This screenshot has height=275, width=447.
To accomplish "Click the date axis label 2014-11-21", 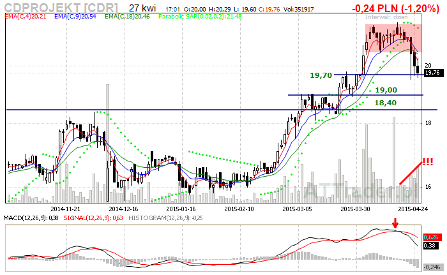I will pos(65,209).
